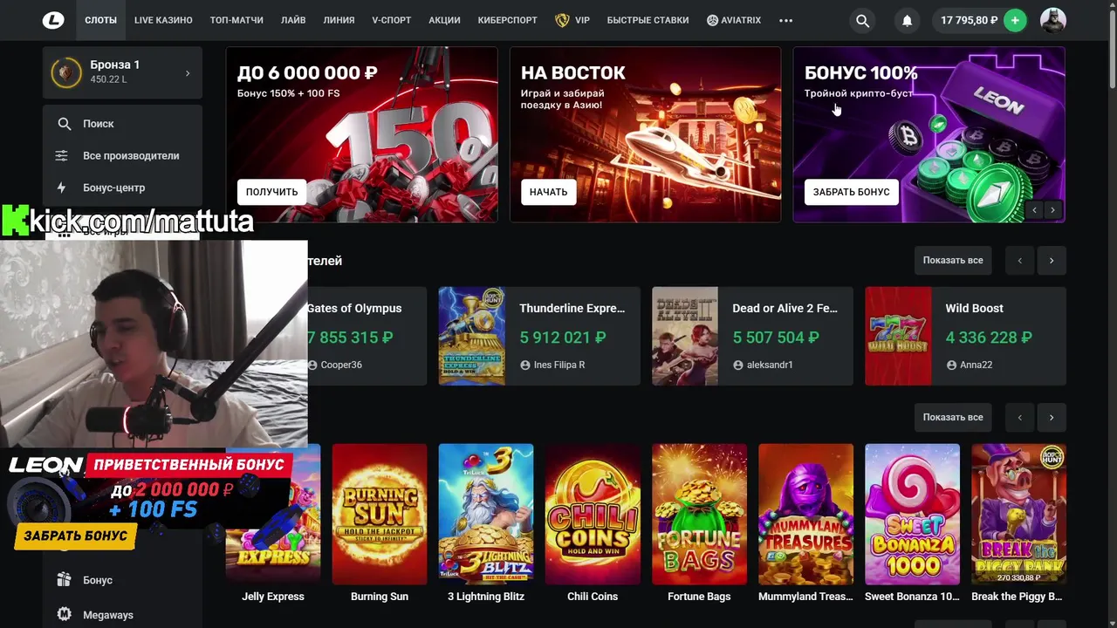
Task: Open the notifications bell icon
Action: [907, 20]
